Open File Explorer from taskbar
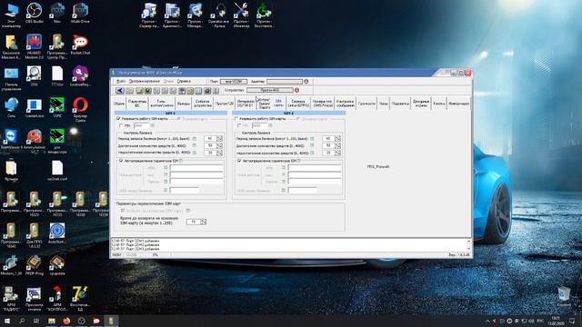This screenshot has height=327, width=582. pyautogui.click(x=52, y=321)
